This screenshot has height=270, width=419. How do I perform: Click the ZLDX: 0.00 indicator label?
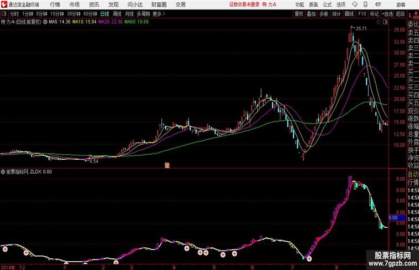41,172
